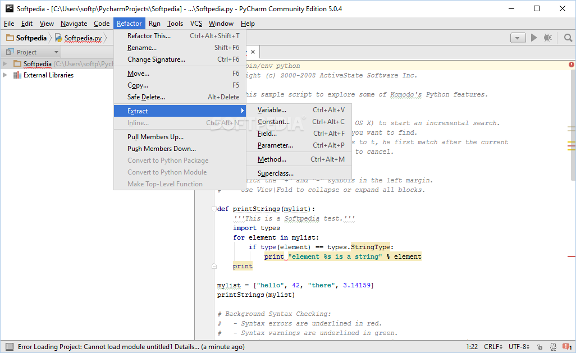This screenshot has width=576, height=353.
Task: Select Safe Delete... menu entry
Action: point(180,97)
